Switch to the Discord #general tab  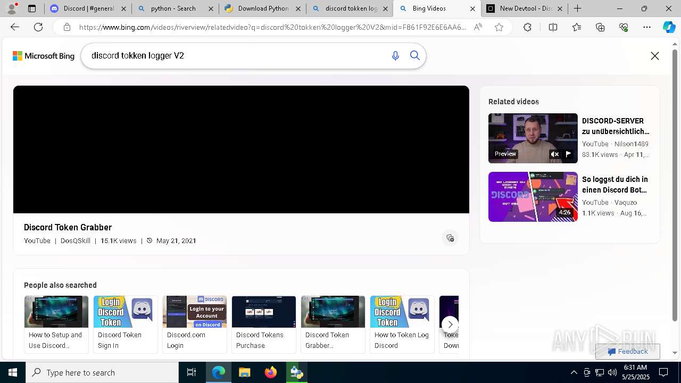[x=88, y=9]
